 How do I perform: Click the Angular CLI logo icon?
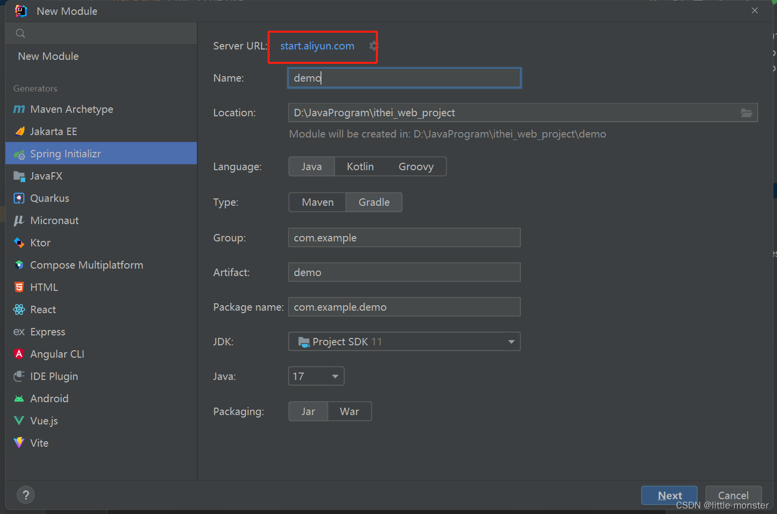[x=19, y=354]
